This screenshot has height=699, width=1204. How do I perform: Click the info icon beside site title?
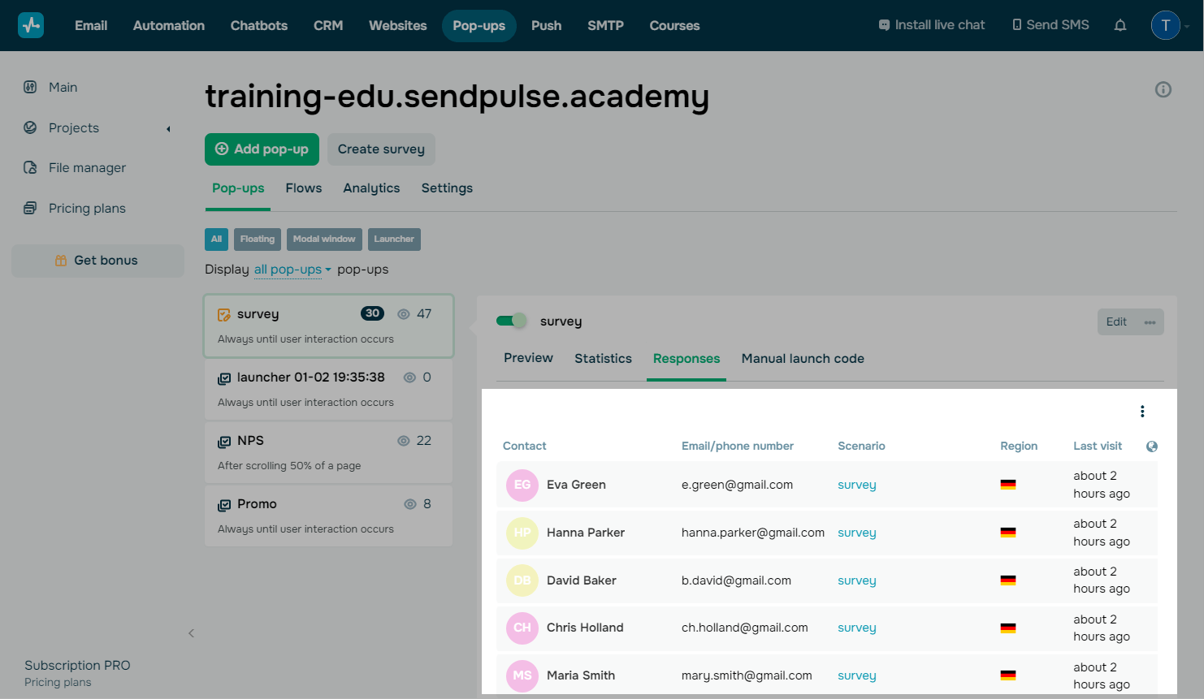pyautogui.click(x=1163, y=89)
